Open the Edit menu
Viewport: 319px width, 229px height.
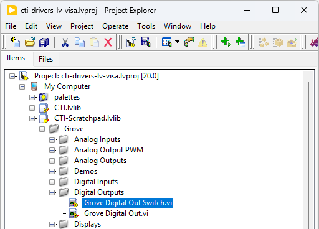click(31, 26)
